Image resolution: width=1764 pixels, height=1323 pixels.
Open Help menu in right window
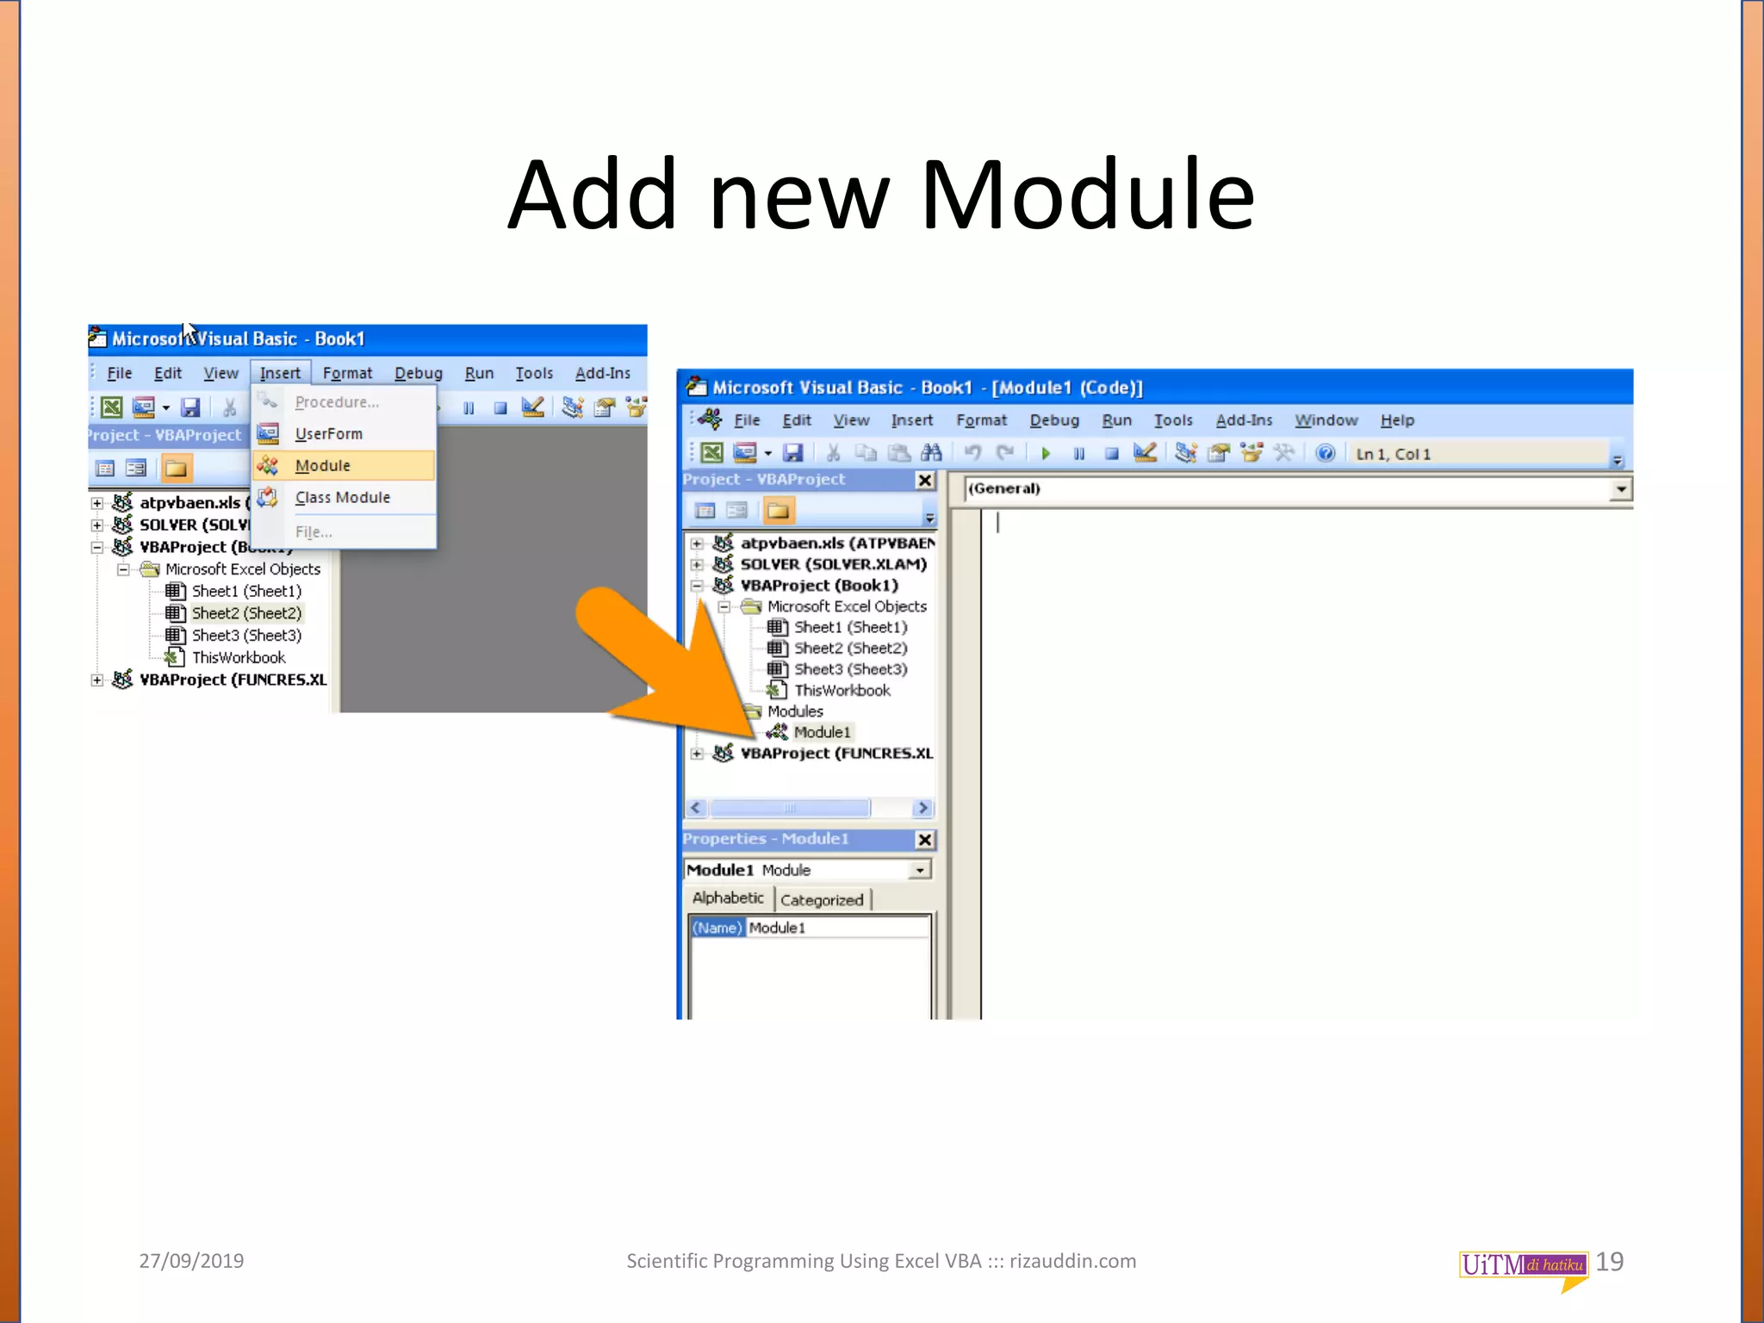coord(1397,420)
